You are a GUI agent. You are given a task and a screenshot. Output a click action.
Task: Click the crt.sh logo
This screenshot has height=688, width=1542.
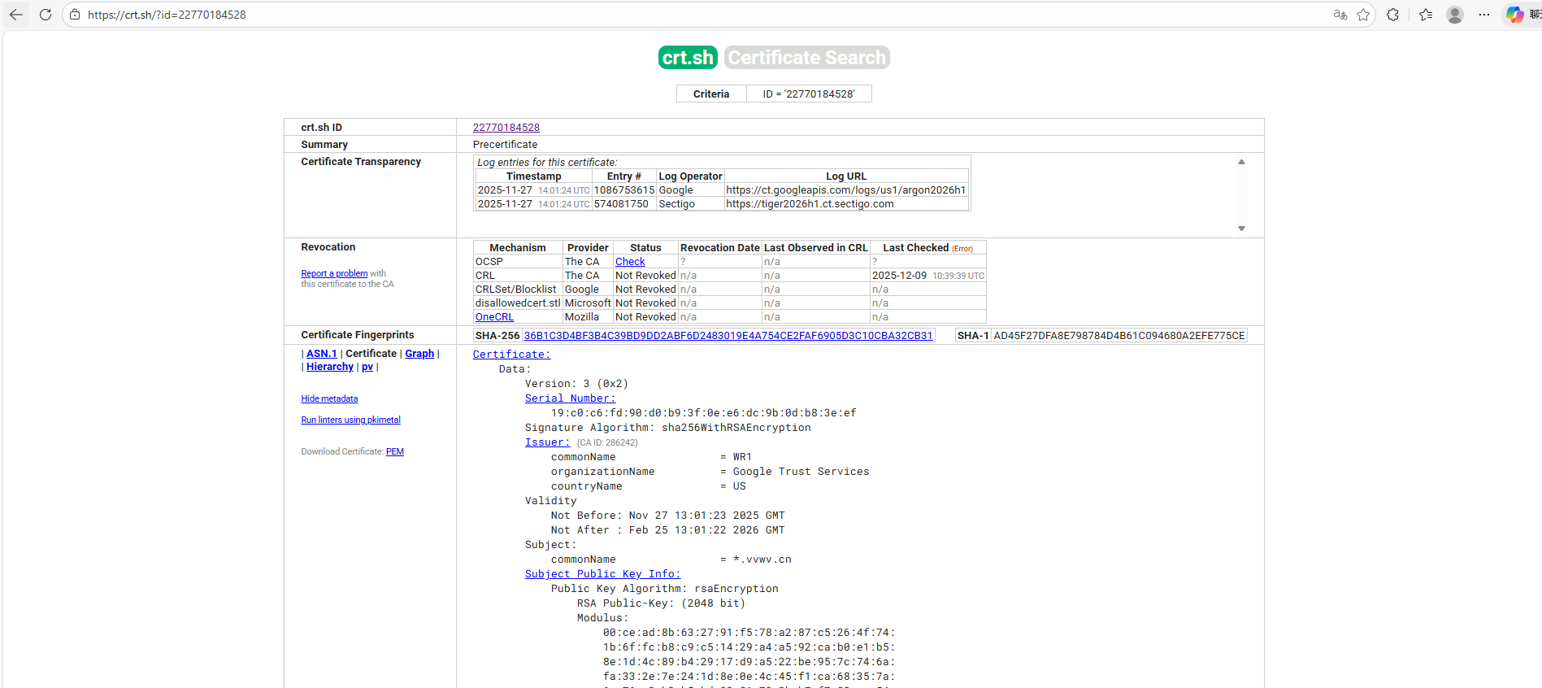point(688,58)
